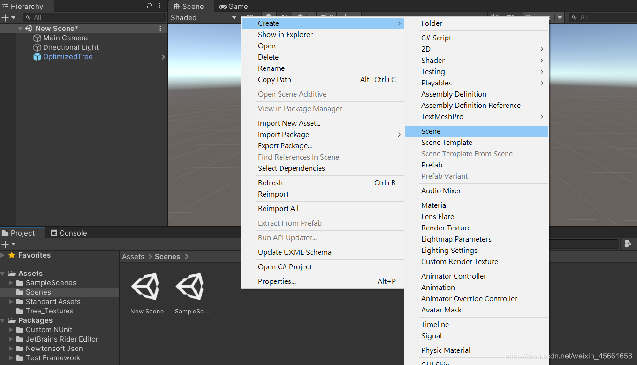Click the star icon beside Favorites
The width and height of the screenshot is (637, 365).
[x=12, y=255]
